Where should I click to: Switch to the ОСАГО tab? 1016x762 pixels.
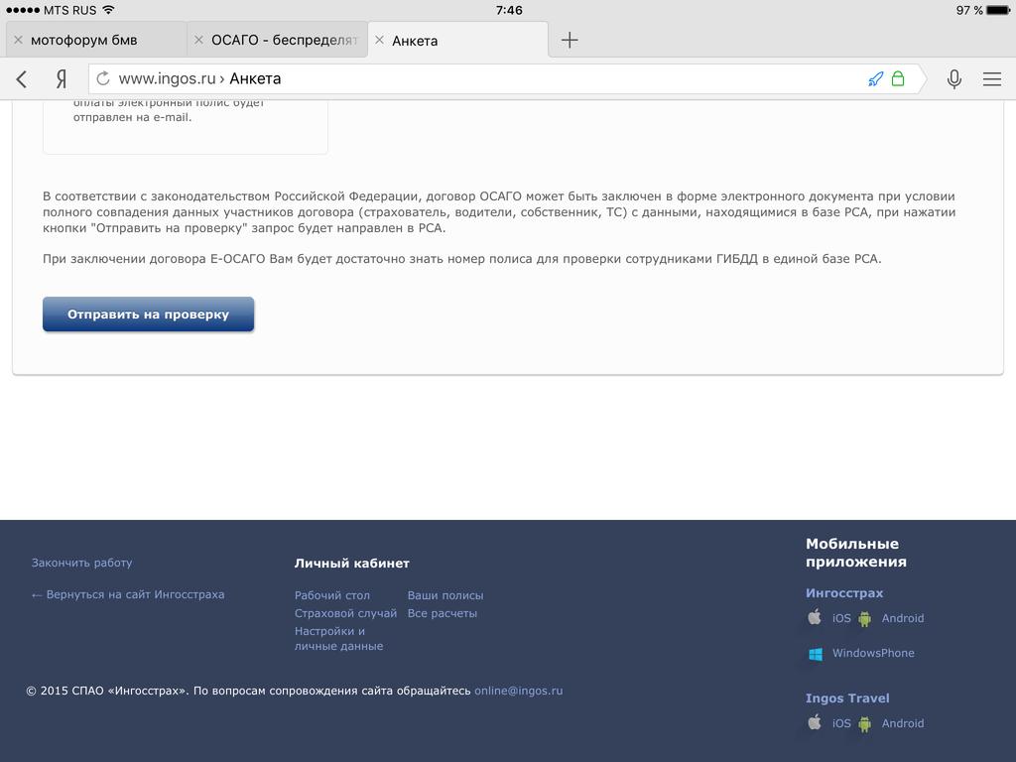(x=284, y=41)
